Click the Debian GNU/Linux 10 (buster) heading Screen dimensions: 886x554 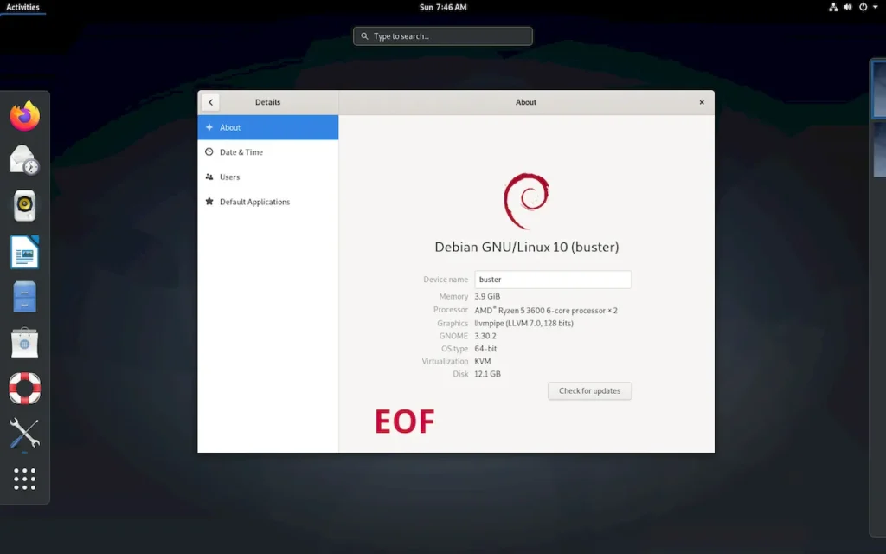(x=527, y=247)
